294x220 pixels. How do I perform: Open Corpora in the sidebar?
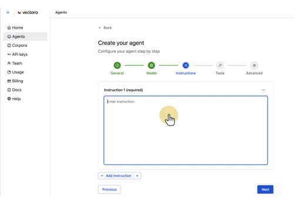(x=25, y=45)
